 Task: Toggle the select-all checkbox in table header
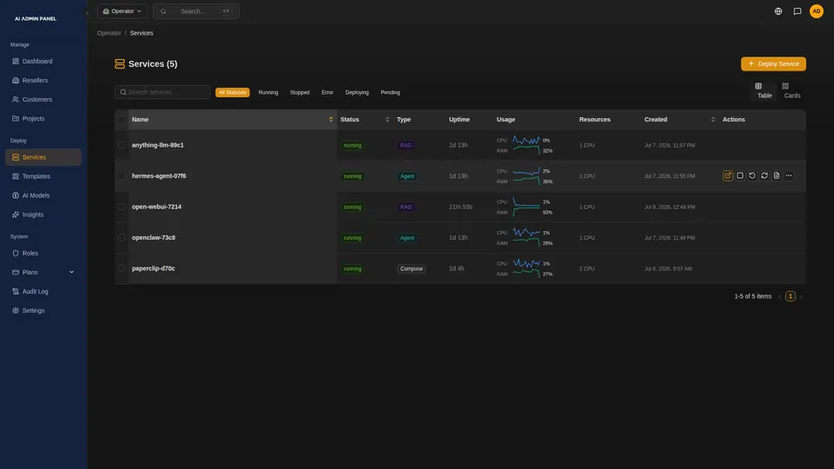tap(122, 120)
